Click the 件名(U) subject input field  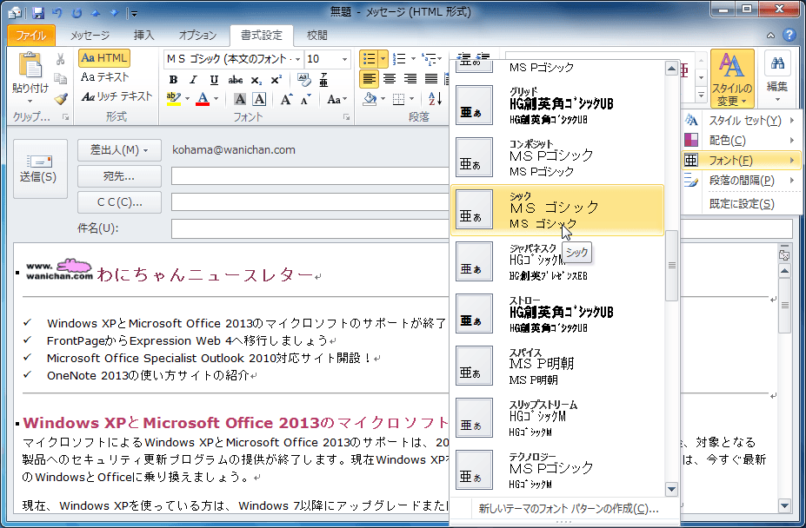tap(482, 228)
